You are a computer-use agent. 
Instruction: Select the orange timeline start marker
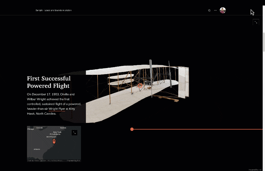coord(132,129)
